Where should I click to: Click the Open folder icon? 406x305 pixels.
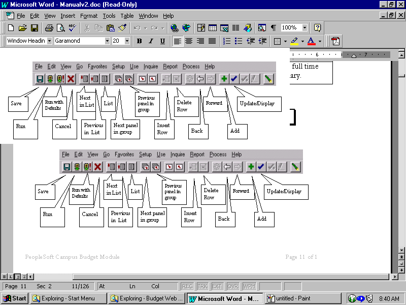point(22,28)
